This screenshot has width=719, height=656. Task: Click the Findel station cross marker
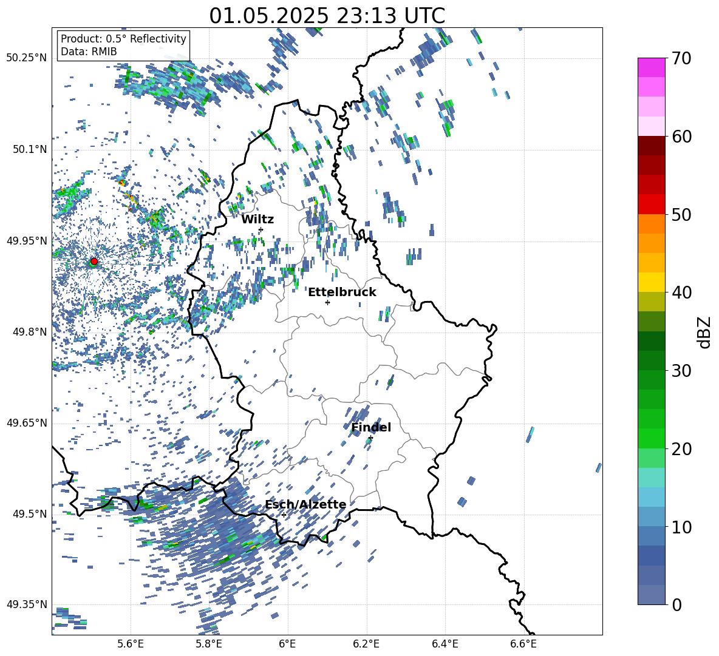(x=370, y=438)
